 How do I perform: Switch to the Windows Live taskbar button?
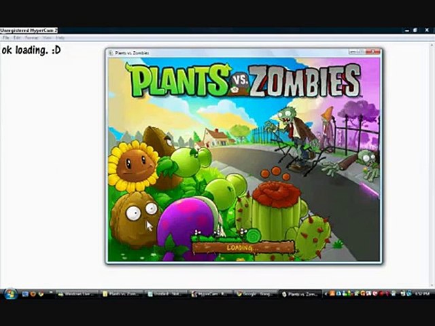tap(77, 294)
